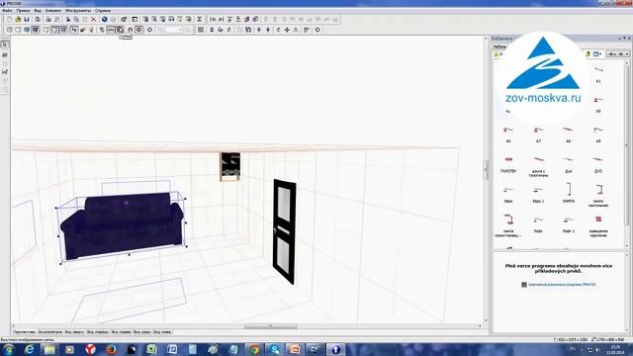Pick the Лофт library item
The height and width of the screenshot is (356, 633).
point(538,224)
